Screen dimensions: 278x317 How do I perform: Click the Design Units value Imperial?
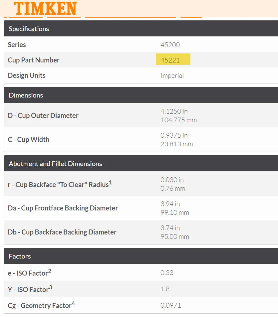[172, 75]
